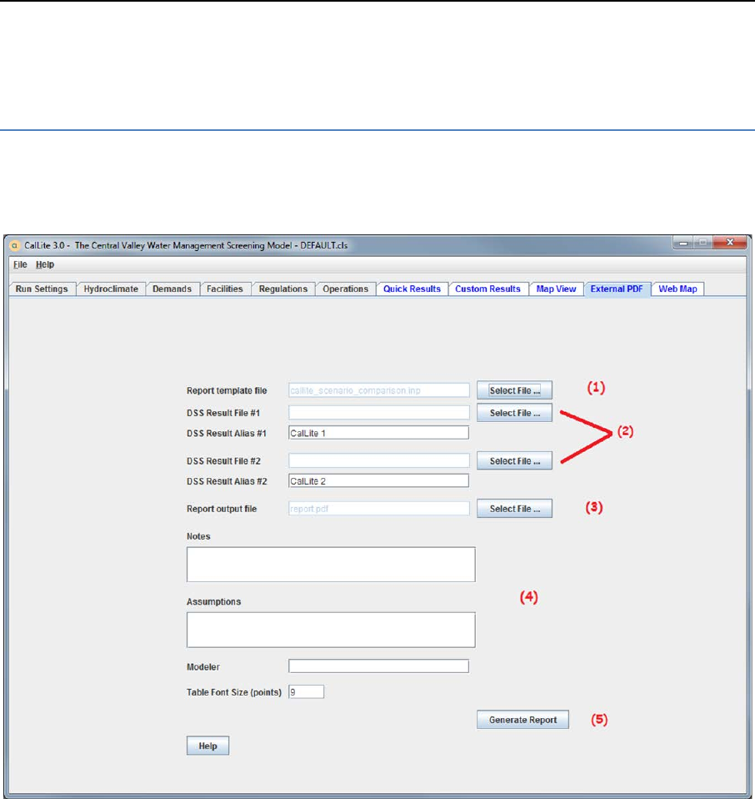Switch to the Hydroclimate tab

(111, 289)
